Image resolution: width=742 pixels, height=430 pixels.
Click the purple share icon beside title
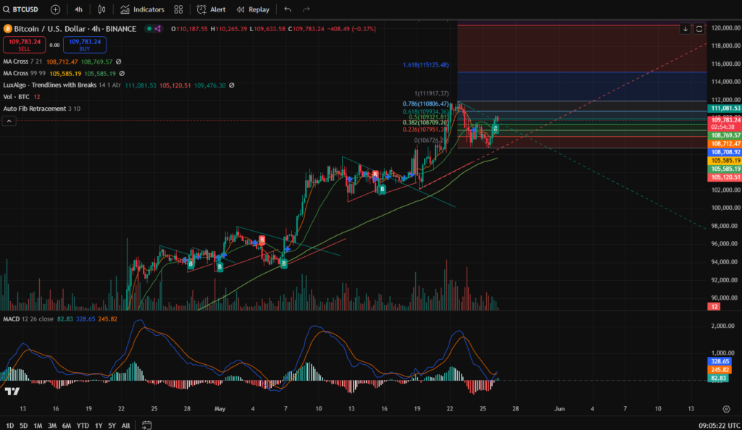(x=157, y=29)
